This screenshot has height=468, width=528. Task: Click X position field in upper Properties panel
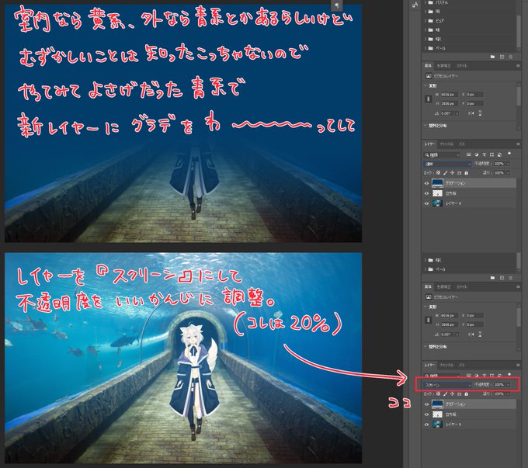474,95
